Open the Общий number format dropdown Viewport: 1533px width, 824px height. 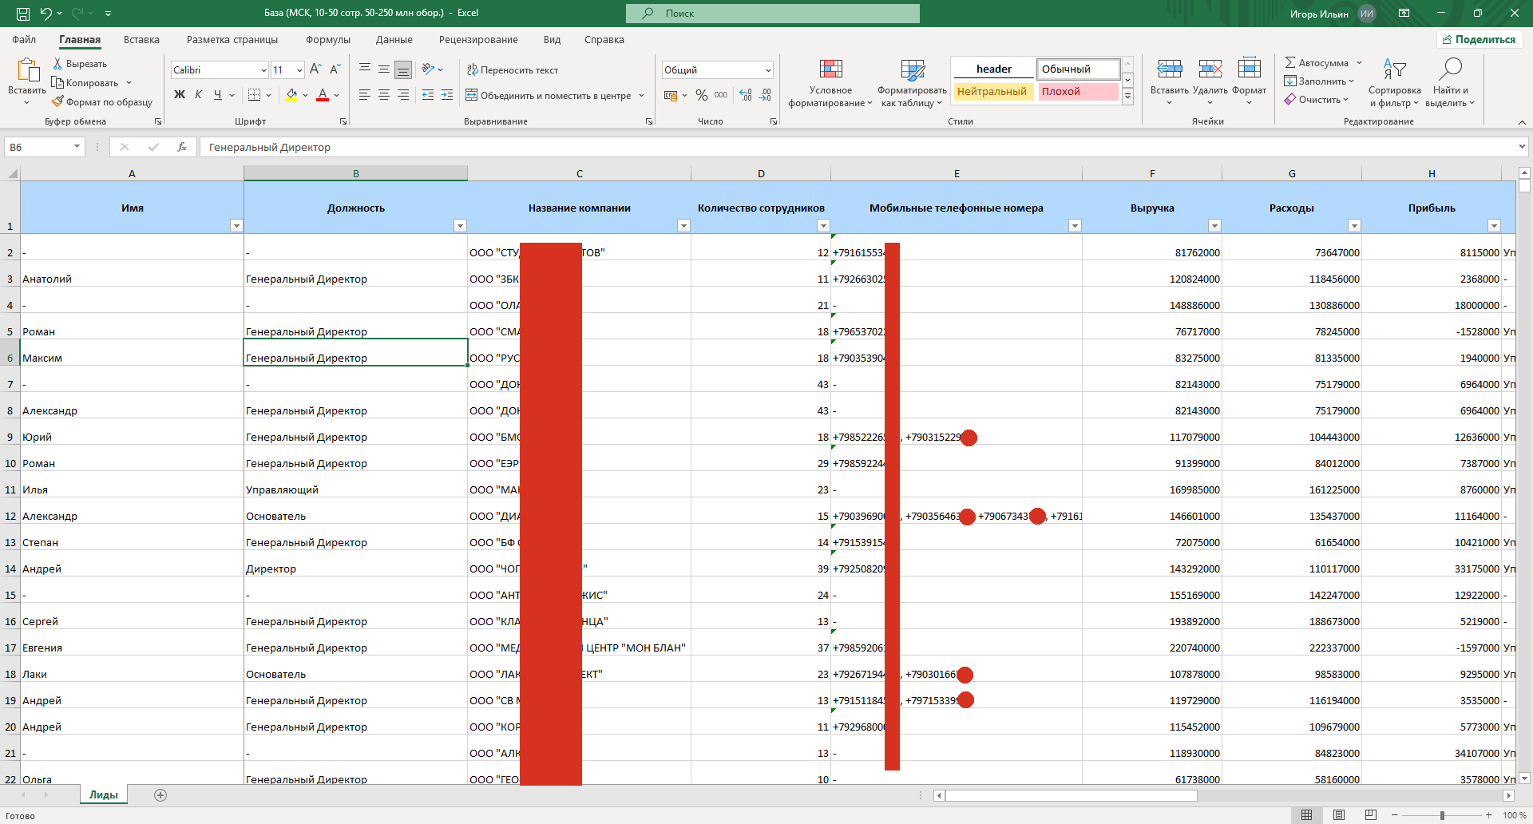click(768, 70)
